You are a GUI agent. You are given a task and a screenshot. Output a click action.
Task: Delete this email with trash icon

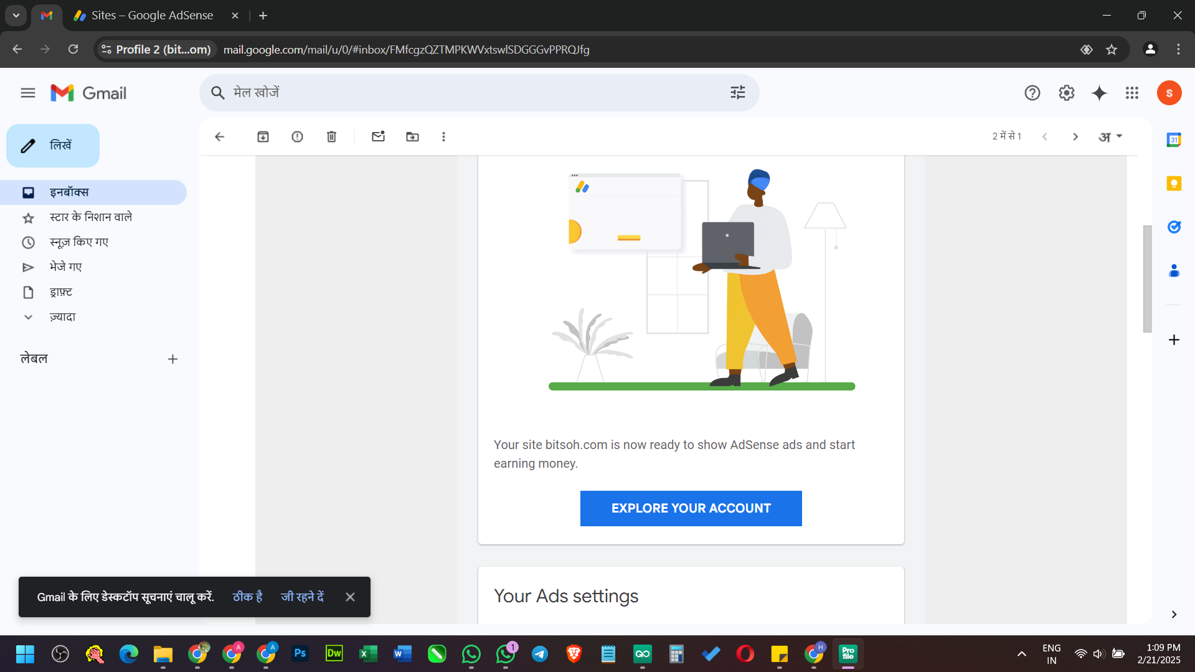point(332,137)
